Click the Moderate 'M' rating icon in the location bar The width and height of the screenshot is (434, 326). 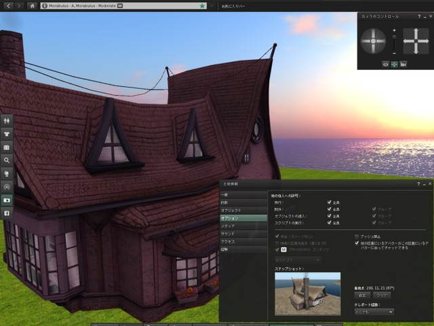pyautogui.click(x=120, y=5)
